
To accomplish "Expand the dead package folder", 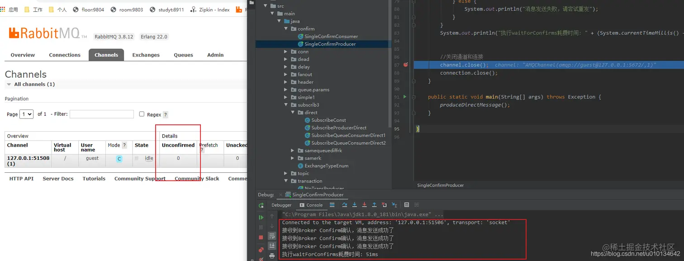I will (x=286, y=59).
